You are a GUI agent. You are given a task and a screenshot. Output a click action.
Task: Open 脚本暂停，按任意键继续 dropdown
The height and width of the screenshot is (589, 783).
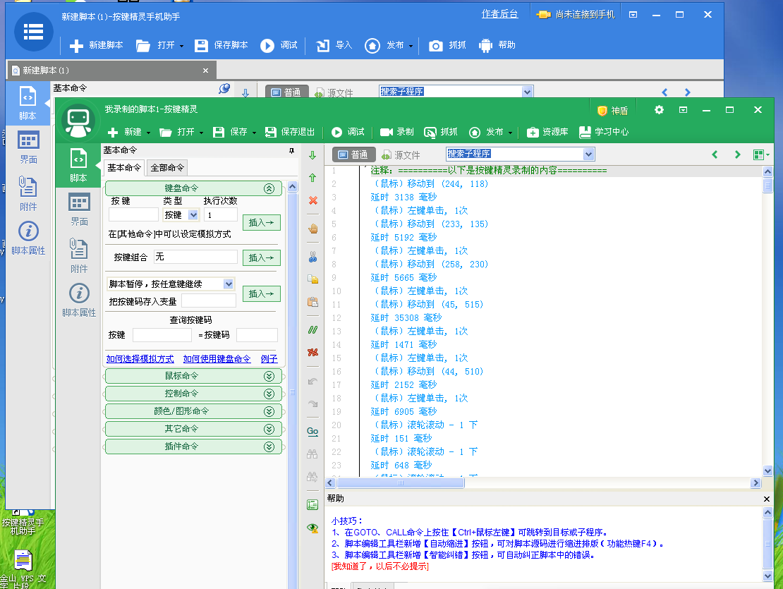click(229, 284)
